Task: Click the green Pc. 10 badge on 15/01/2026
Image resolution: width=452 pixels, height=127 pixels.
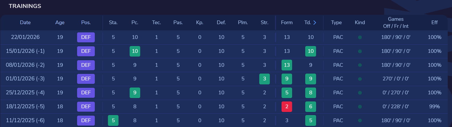Action: tap(135, 51)
